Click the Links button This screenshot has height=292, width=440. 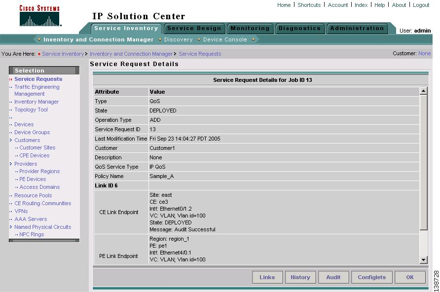tap(267, 277)
